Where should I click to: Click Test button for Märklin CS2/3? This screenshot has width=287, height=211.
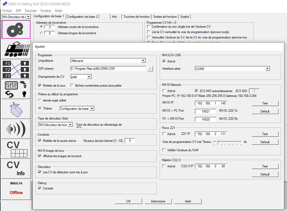tap(265, 166)
